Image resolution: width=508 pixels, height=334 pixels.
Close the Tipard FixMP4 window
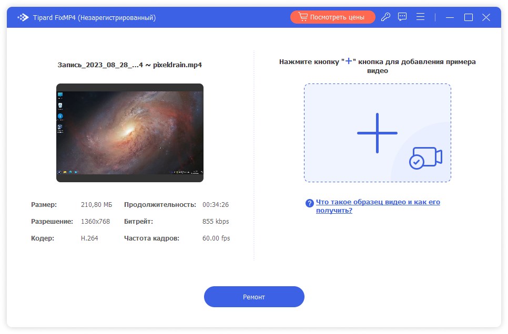point(485,17)
